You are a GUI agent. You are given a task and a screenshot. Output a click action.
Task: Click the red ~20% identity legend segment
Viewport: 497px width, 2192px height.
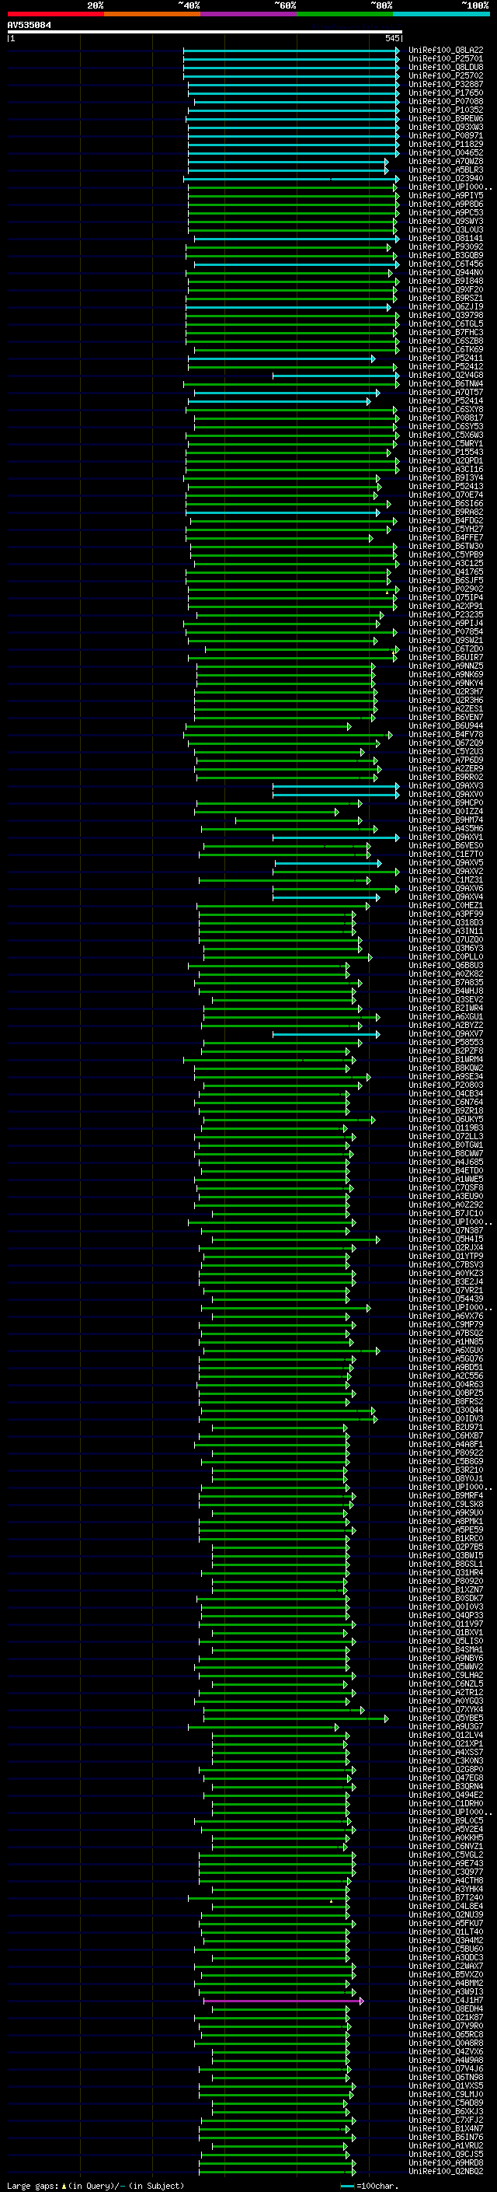point(55,14)
